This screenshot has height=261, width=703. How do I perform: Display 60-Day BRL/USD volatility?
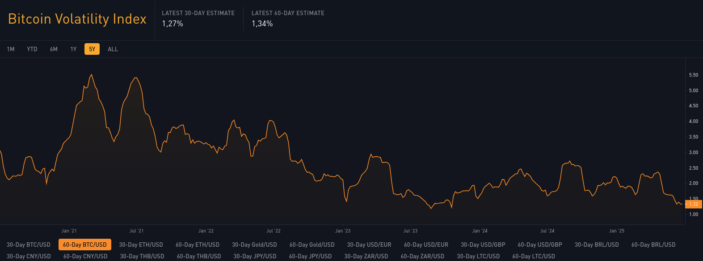[x=653, y=245]
